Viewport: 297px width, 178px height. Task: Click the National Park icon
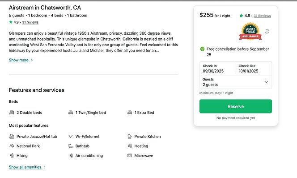click(12, 146)
